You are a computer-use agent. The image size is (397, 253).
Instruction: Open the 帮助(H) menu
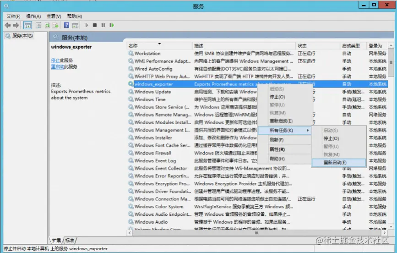tap(75, 16)
